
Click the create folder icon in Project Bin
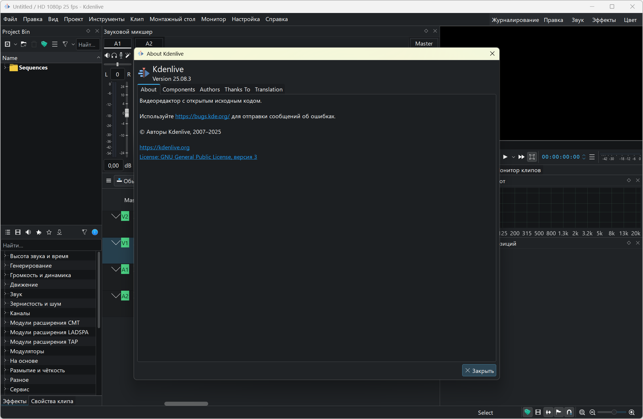click(24, 44)
